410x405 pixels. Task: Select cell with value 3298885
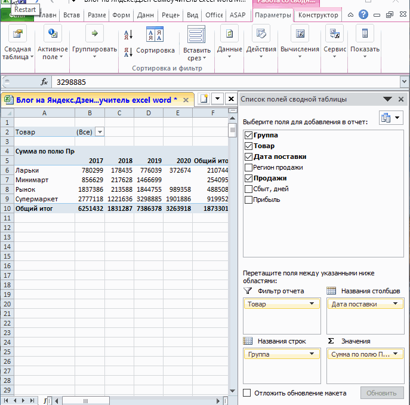(149, 199)
